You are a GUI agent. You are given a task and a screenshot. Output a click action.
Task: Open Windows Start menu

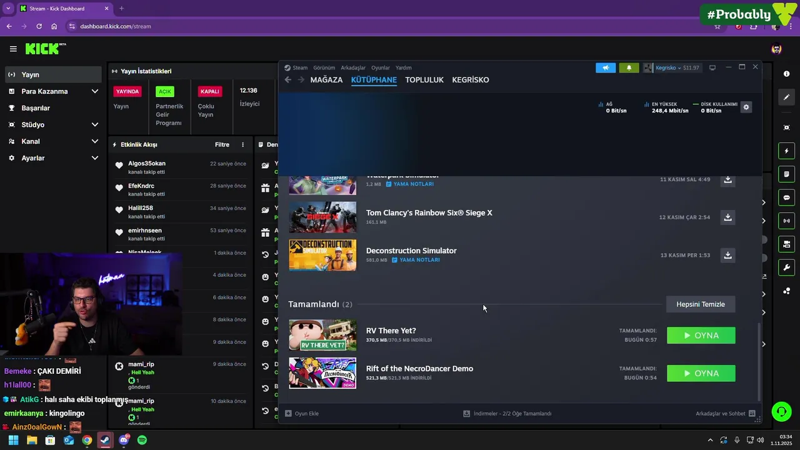pyautogui.click(x=13, y=440)
